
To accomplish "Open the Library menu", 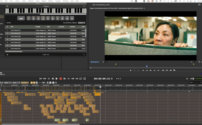I will coord(17,1).
